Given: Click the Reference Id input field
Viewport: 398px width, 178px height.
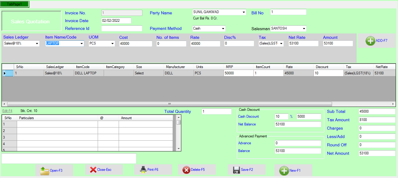Looking at the screenshot, I should [x=122, y=29].
